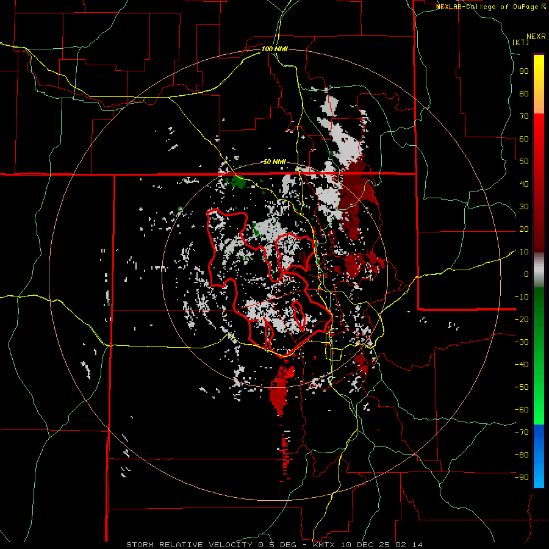Screen dimensions: 549x549
Task: Click the 50 value on the velocity scale
Action: coord(524,162)
